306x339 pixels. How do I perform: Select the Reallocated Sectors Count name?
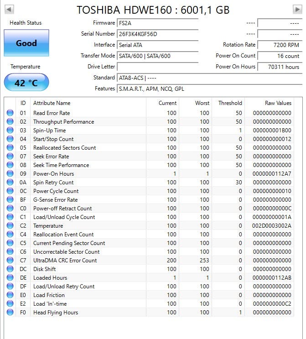point(64,148)
